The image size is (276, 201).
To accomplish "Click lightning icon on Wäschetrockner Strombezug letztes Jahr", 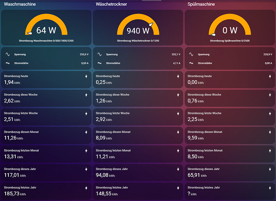I will pyautogui.click(x=178, y=188).
